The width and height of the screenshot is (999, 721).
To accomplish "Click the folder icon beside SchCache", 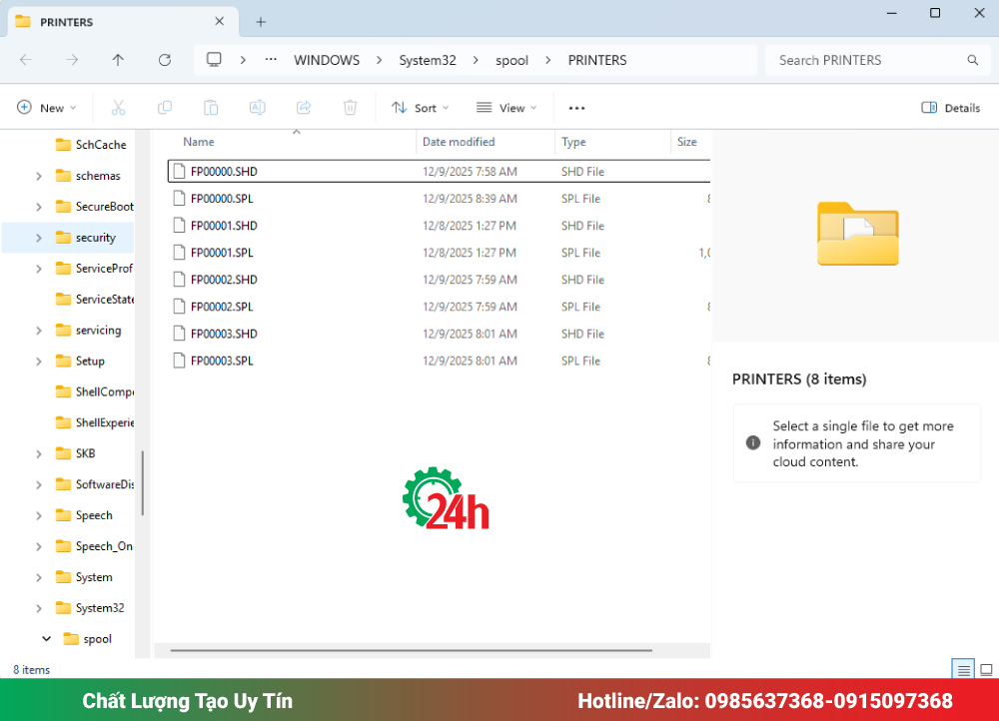I will (x=63, y=145).
